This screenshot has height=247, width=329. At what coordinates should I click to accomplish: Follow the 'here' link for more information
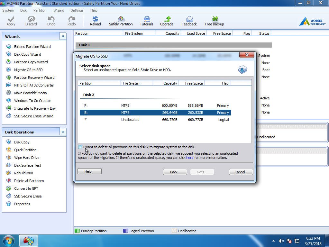pyautogui.click(x=190, y=158)
